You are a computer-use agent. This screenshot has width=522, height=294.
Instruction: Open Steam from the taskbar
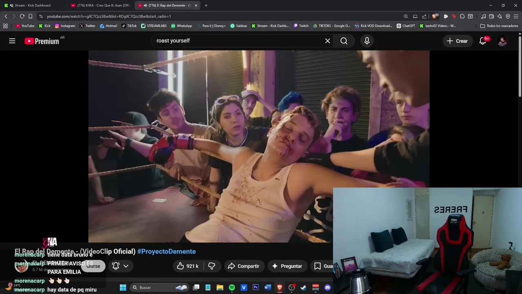point(303,287)
